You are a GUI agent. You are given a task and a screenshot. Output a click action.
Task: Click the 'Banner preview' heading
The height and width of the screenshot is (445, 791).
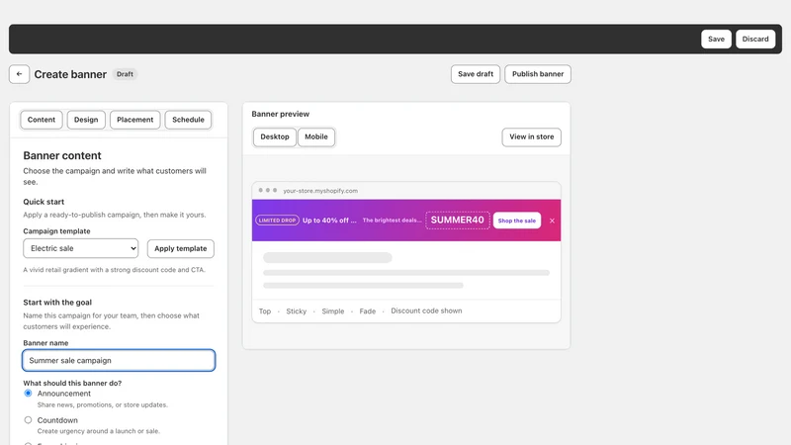[281, 114]
